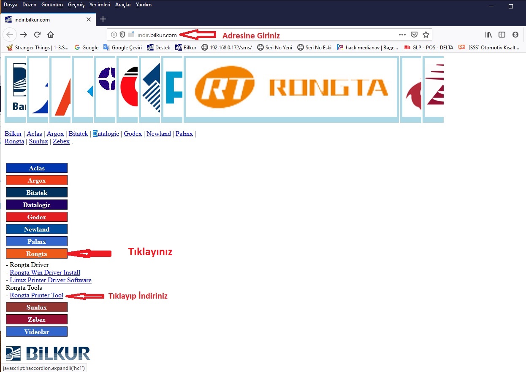The image size is (526, 372).
Task: Expand the Datalogic accordion header
Action: coord(37,205)
